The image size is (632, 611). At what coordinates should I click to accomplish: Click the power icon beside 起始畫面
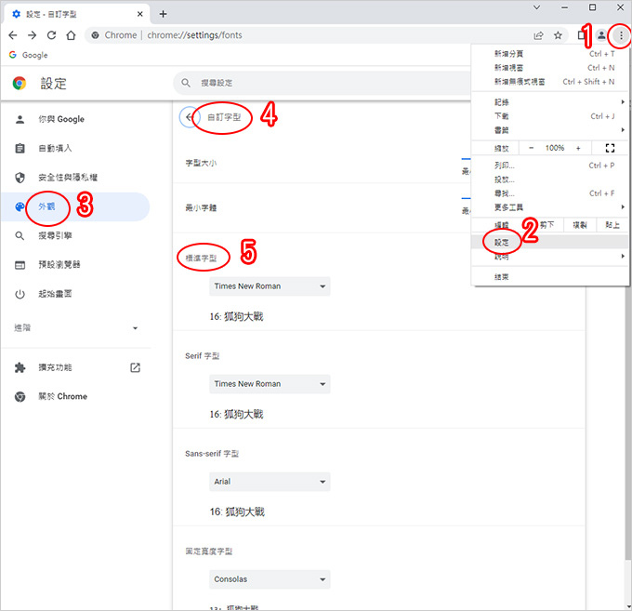pos(20,294)
